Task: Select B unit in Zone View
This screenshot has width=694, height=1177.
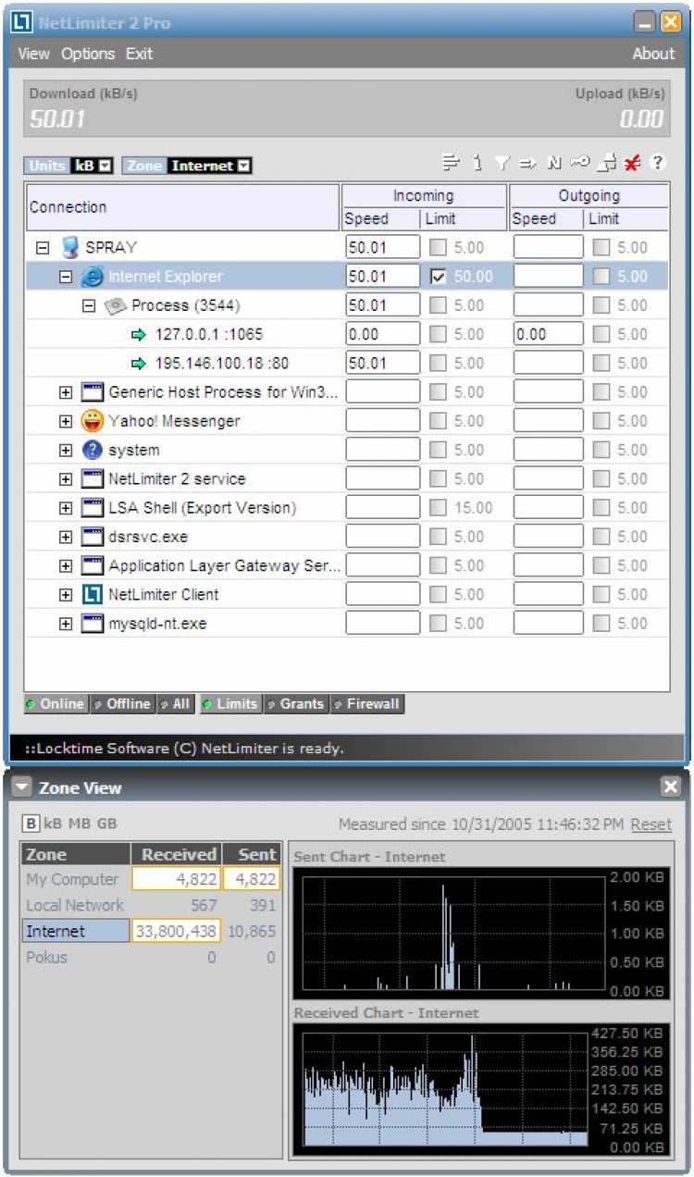Action: coord(31,824)
